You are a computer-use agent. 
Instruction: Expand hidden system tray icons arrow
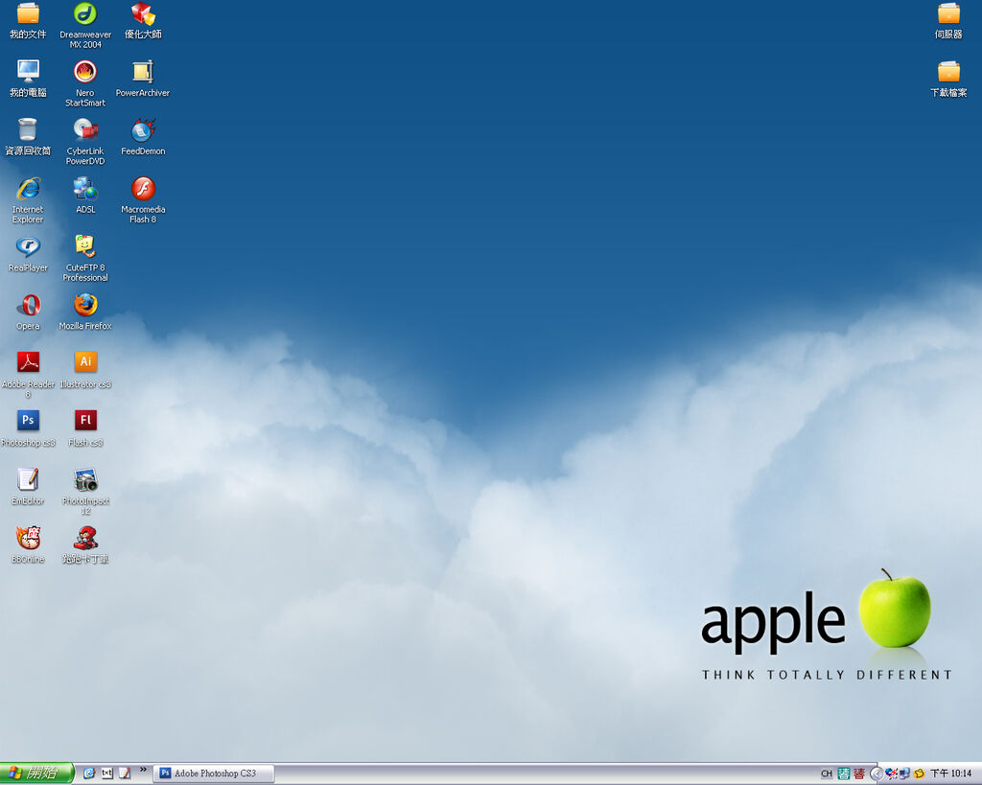[x=877, y=774]
